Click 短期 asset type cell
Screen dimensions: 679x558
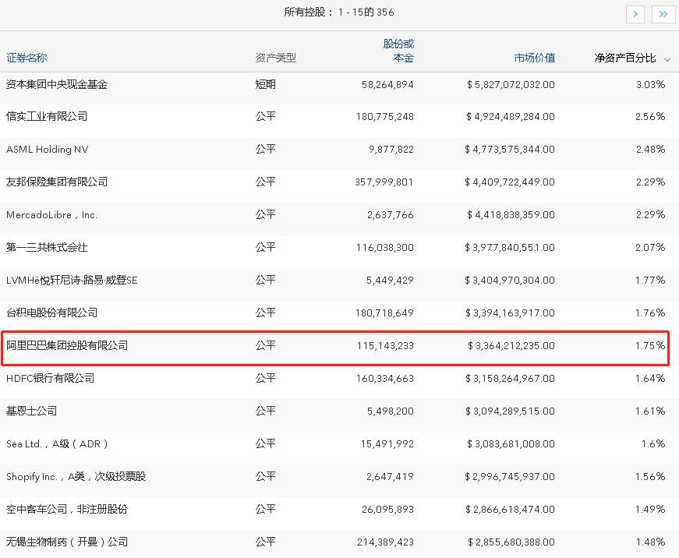coord(266,84)
